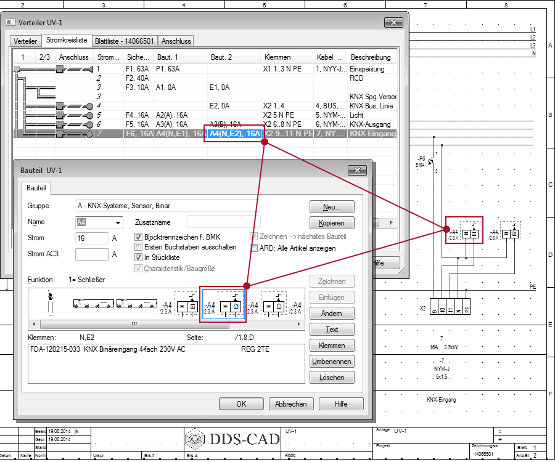Enable Ersten Buchstaben ausschalten option
This screenshot has width=555, height=462.
[139, 247]
